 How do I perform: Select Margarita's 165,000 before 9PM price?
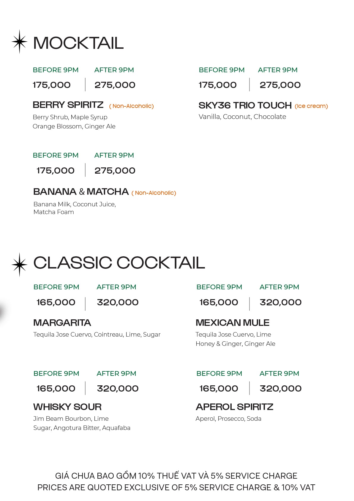coord(56,302)
